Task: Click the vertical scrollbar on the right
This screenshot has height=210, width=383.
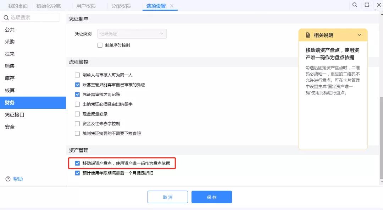Action: [381, 139]
